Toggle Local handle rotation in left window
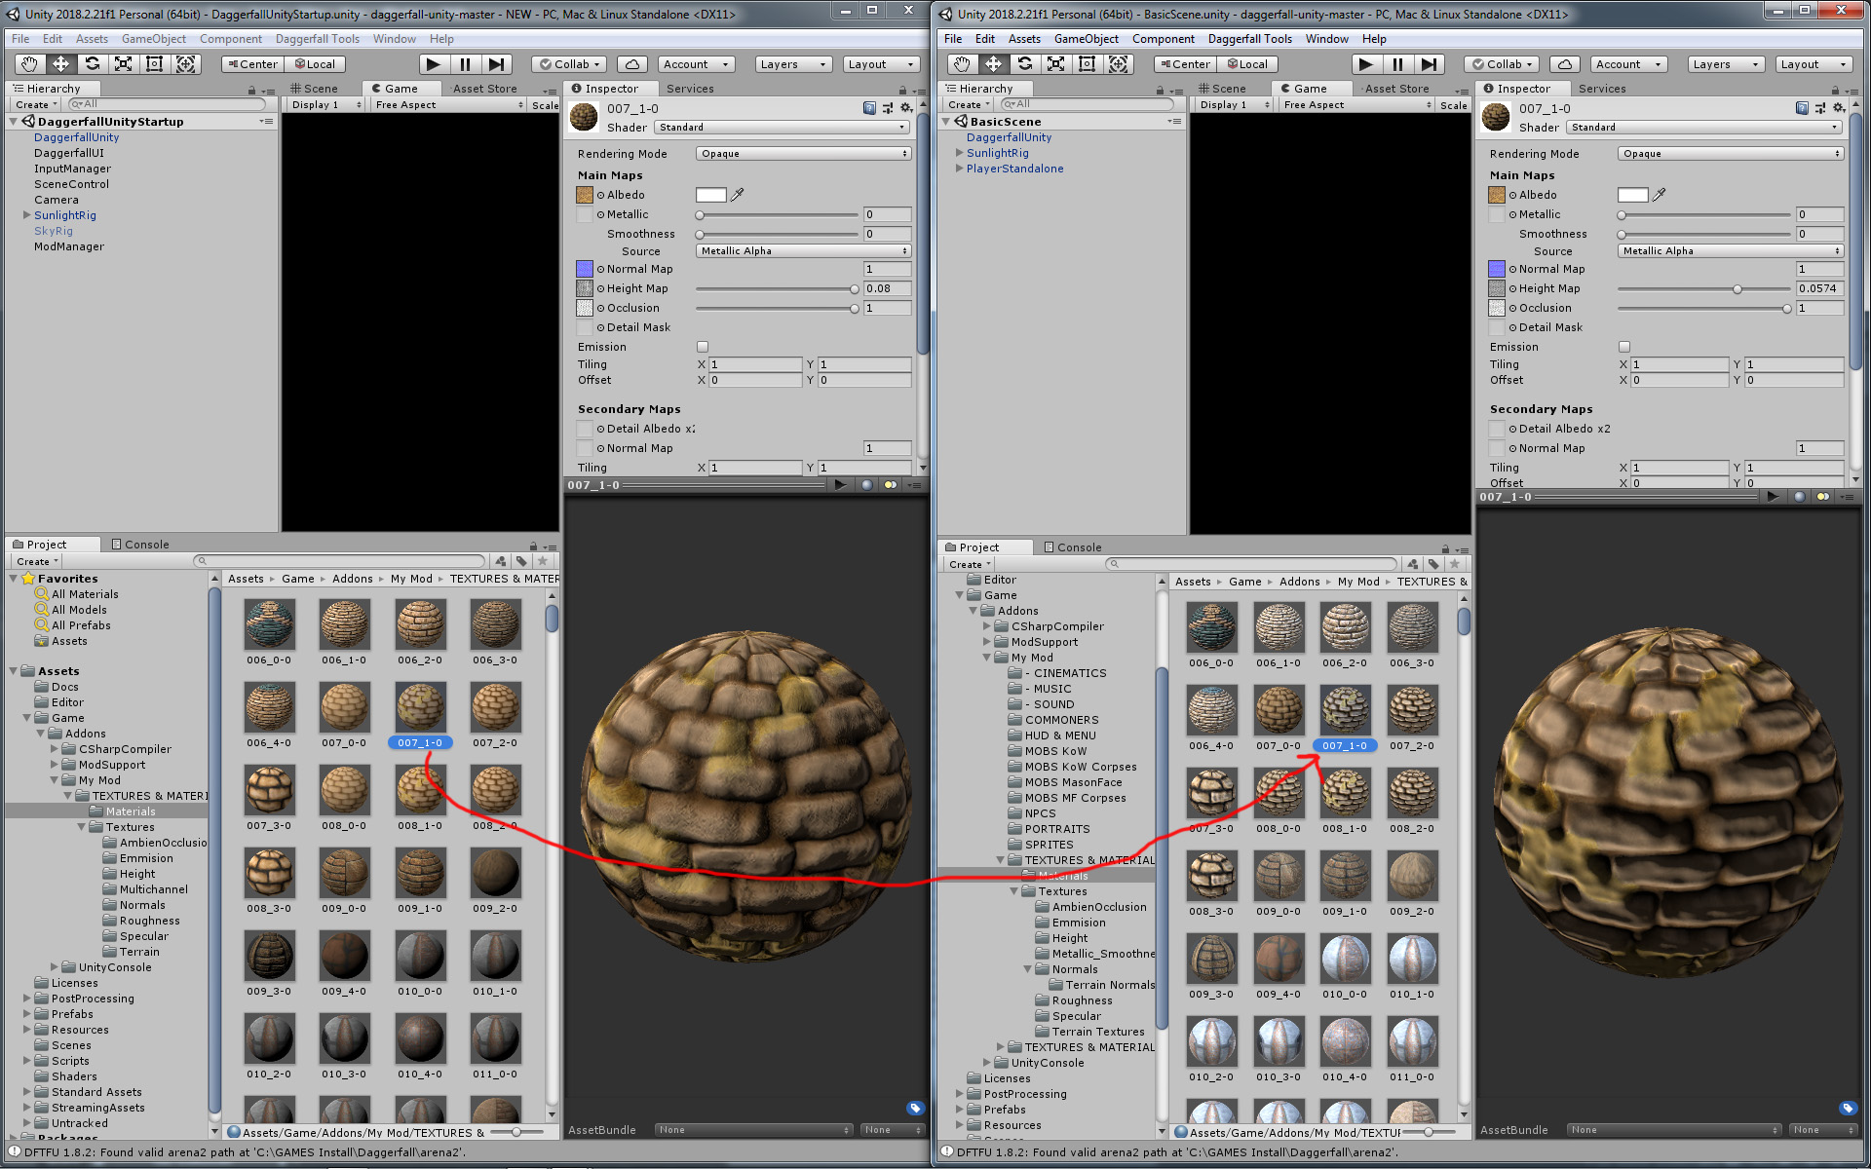The height and width of the screenshot is (1169, 1871). pyautogui.click(x=316, y=64)
